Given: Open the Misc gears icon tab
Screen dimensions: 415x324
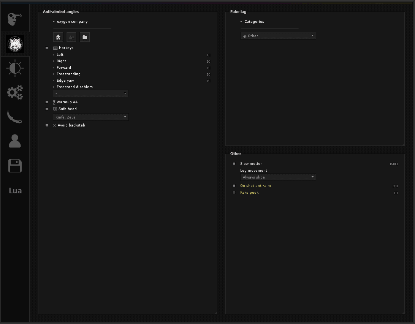Looking at the screenshot, I should (x=15, y=92).
